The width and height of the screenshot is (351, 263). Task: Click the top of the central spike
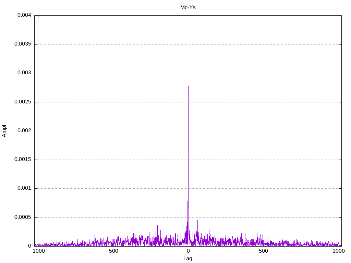tap(188, 31)
